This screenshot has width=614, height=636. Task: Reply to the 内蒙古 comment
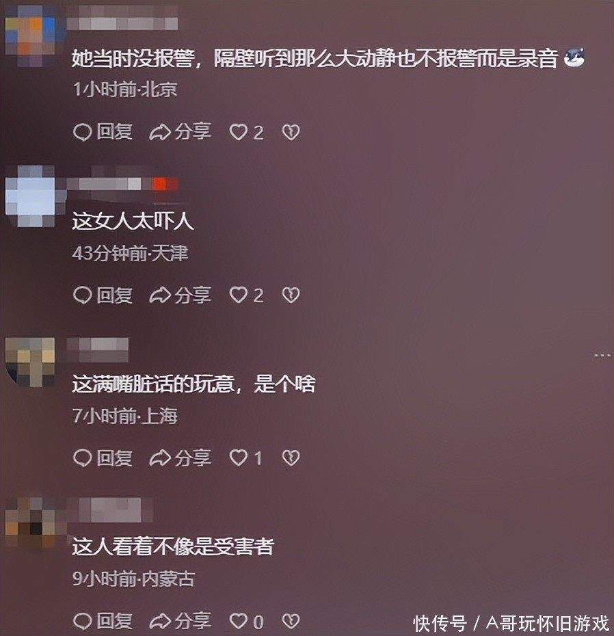[103, 621]
